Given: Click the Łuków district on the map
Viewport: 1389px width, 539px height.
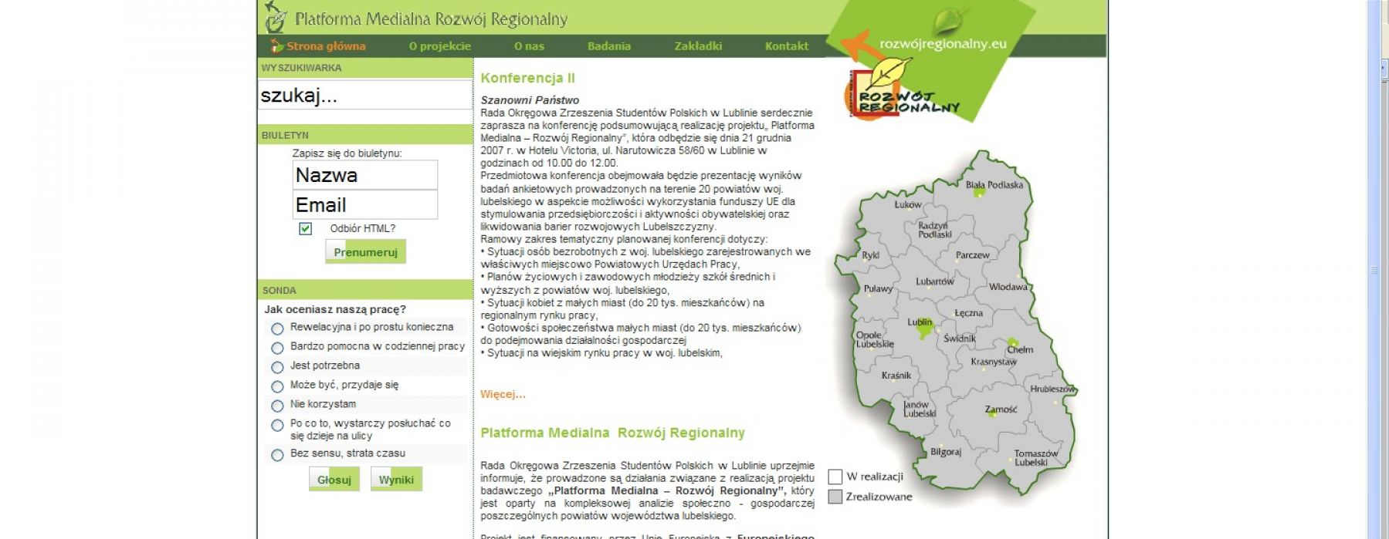Looking at the screenshot, I should (907, 204).
